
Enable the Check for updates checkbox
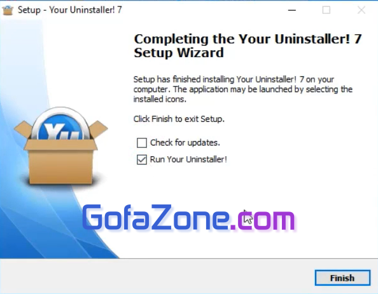(142, 143)
